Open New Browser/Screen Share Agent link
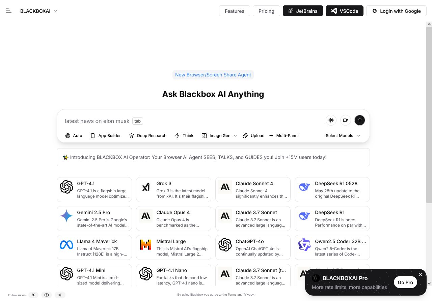Image resolution: width=432 pixels, height=301 pixels. (213, 75)
